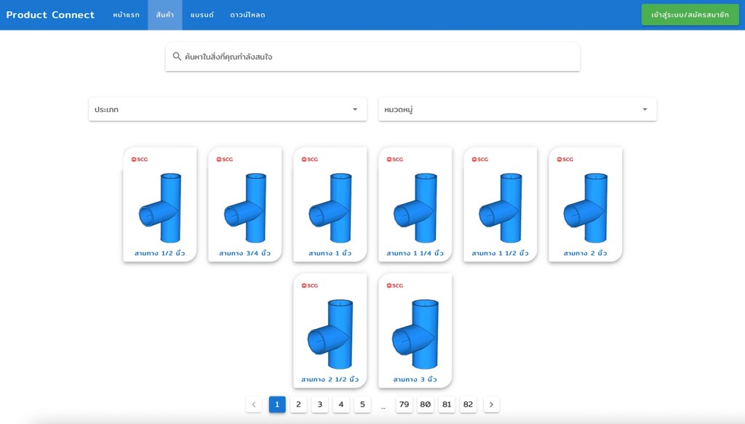Open the สามทาง 3/4 นิ้ว product image
Viewport: 745px width, 424px height.
245,208
